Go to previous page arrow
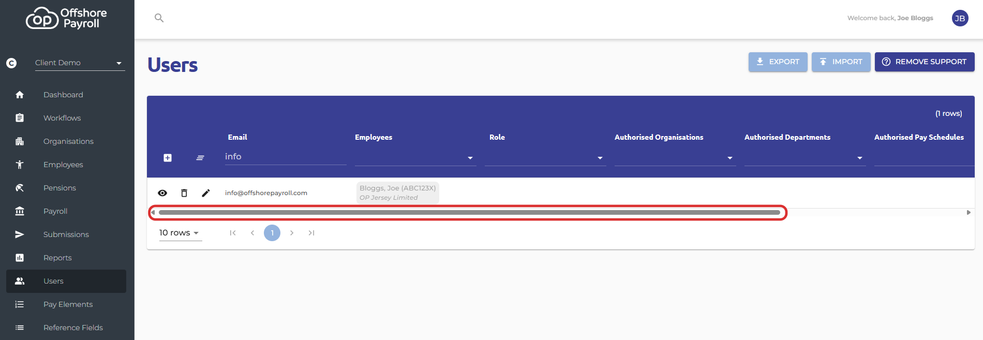Viewport: 983px width, 340px height. 252,233
